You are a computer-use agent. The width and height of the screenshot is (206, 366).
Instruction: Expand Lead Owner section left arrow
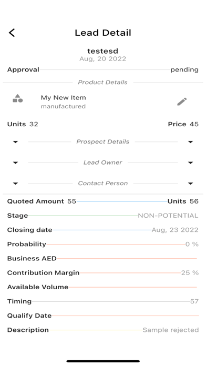click(15, 162)
